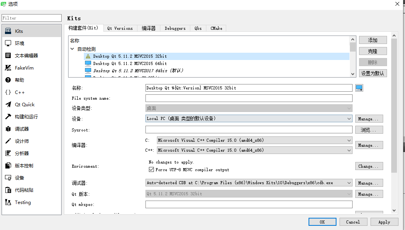Switch to the Qt Versions tab
This screenshot has width=405, height=230.
point(120,28)
